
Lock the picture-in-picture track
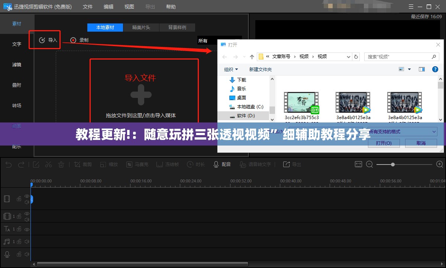click(x=19, y=216)
